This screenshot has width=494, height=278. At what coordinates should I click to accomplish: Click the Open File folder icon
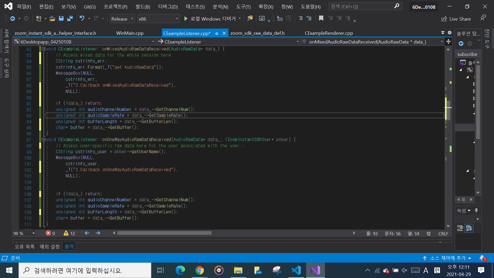[52, 19]
